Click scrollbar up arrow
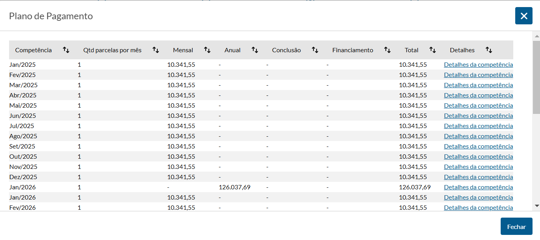Viewport: 540px width, 240px height. [536, 36]
